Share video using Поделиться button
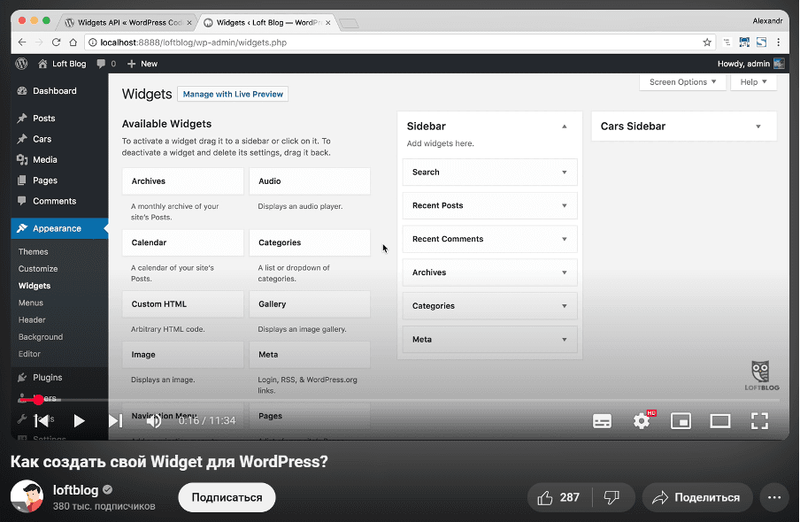This screenshot has width=800, height=522. coord(697,497)
